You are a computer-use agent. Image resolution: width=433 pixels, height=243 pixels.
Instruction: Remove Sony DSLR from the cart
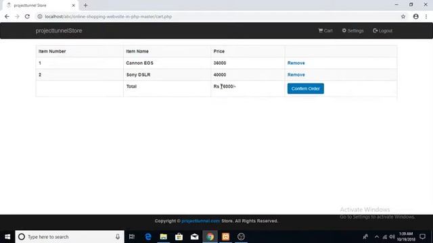point(296,75)
